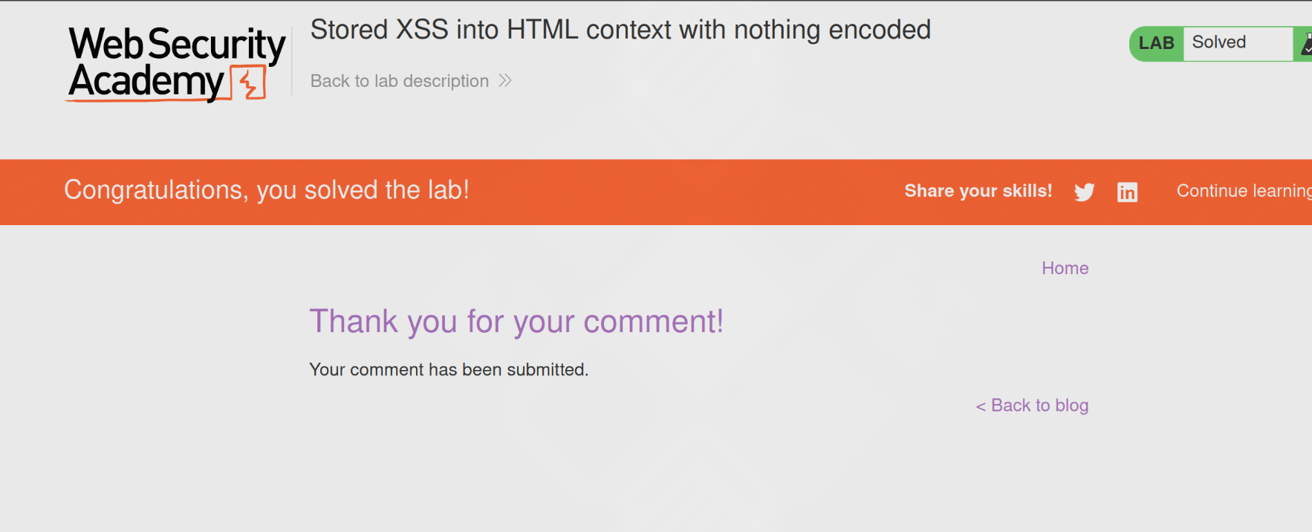Click the double chevron after lab description
This screenshot has width=1312, height=532.
[505, 80]
